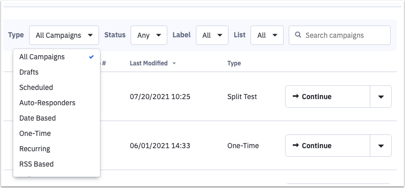Viewport: 405px width, 188px height.
Task: Click the sort arrow beside Last Modified
Action: 174,63
